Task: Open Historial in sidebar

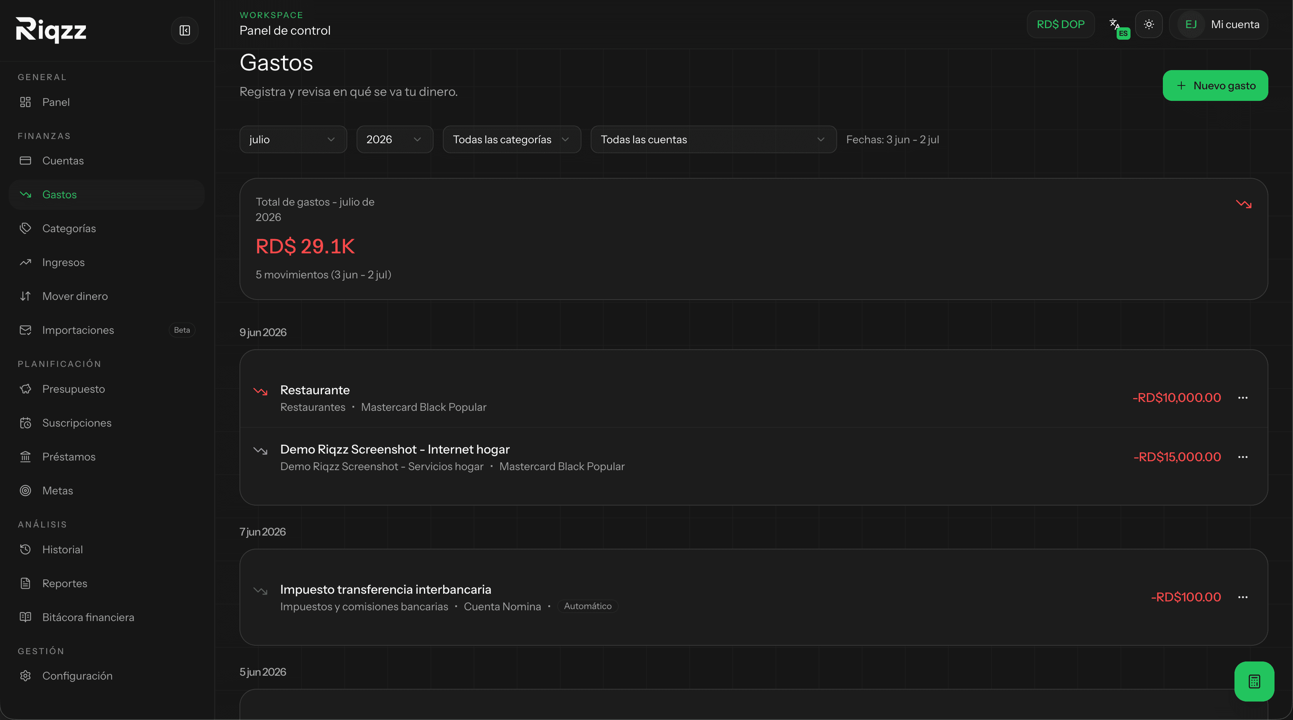Action: 106,549
